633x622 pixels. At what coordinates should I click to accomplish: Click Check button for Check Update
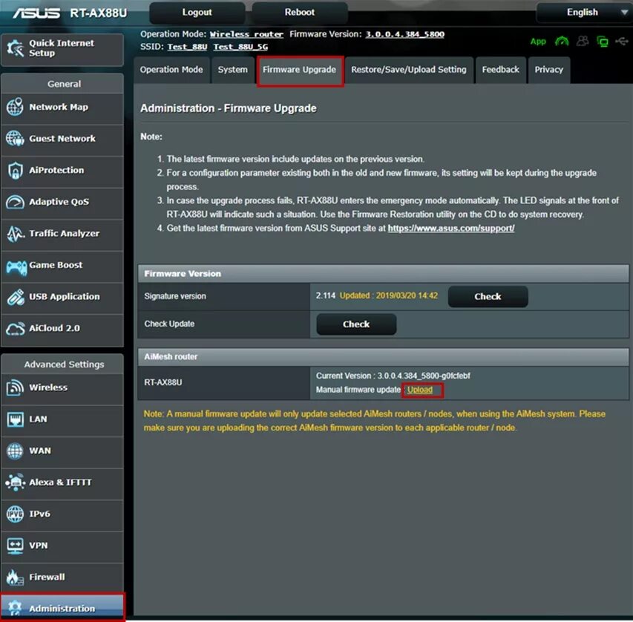356,324
